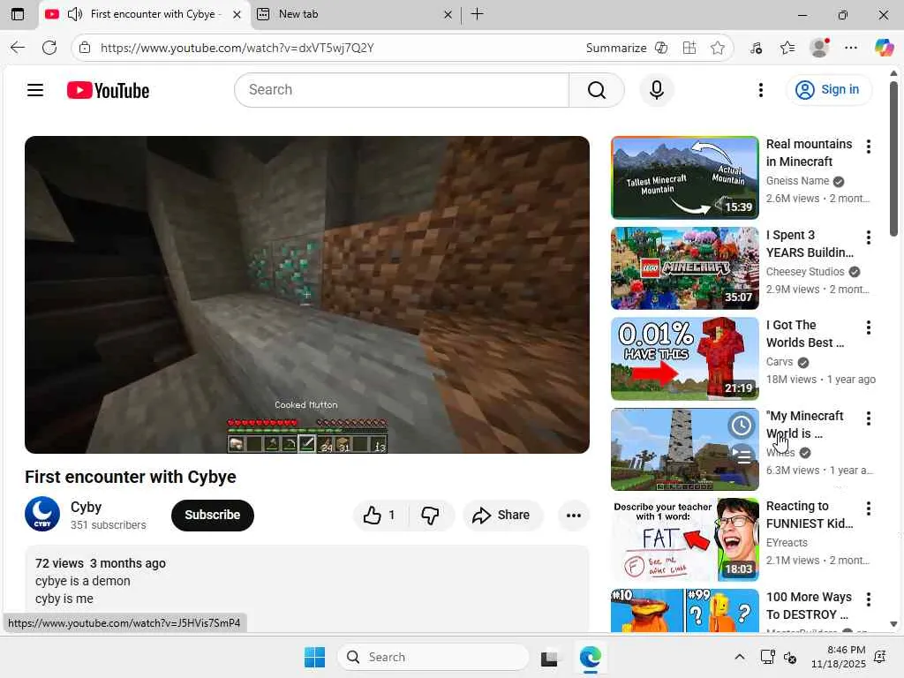
Task: Show hidden system tray icons
Action: [x=740, y=657]
